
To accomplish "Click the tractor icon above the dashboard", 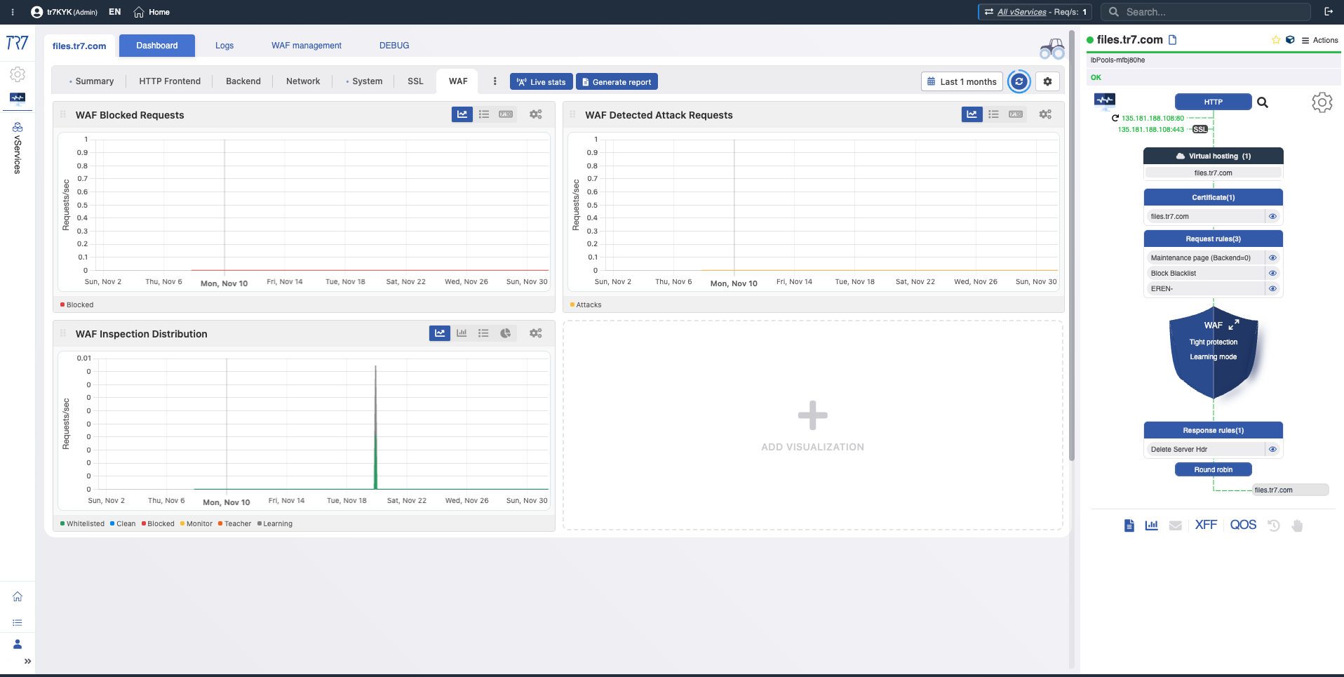I will (1051, 48).
